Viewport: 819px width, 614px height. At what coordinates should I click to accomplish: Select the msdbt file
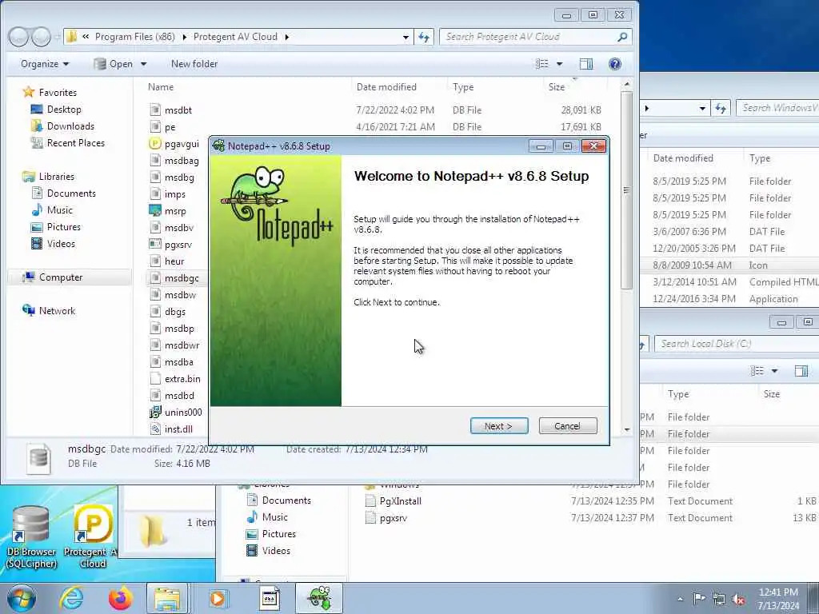pos(178,110)
